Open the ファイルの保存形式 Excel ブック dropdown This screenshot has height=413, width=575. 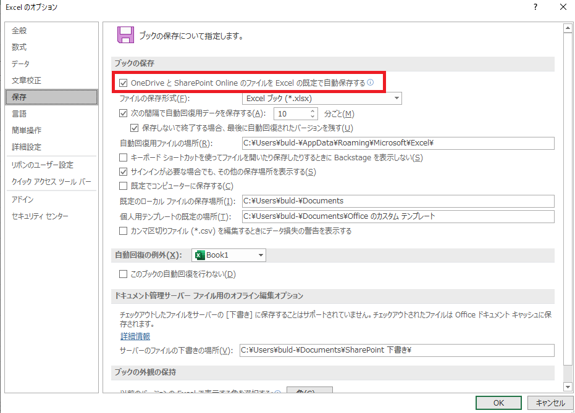point(322,98)
